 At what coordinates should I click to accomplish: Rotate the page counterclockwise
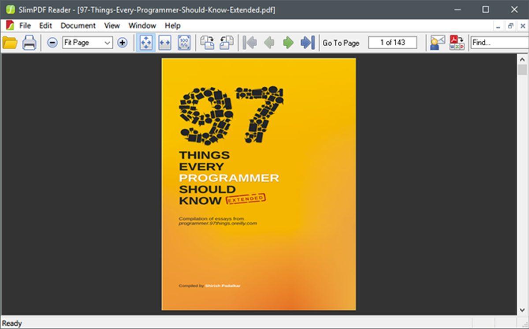pyautogui.click(x=226, y=43)
